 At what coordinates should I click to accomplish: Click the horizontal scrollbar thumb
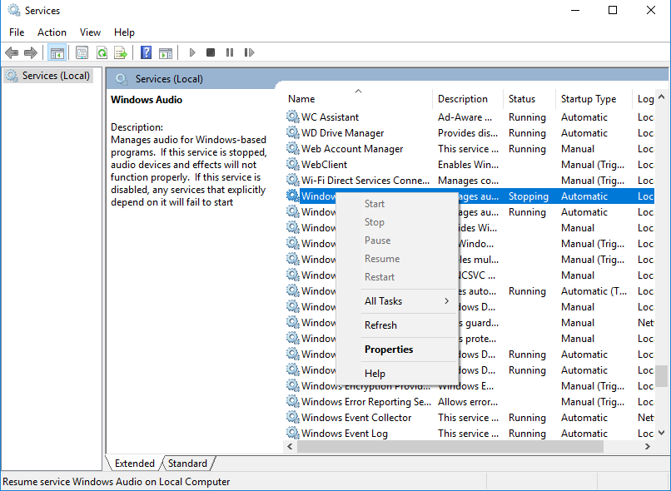pyautogui.click(x=450, y=447)
